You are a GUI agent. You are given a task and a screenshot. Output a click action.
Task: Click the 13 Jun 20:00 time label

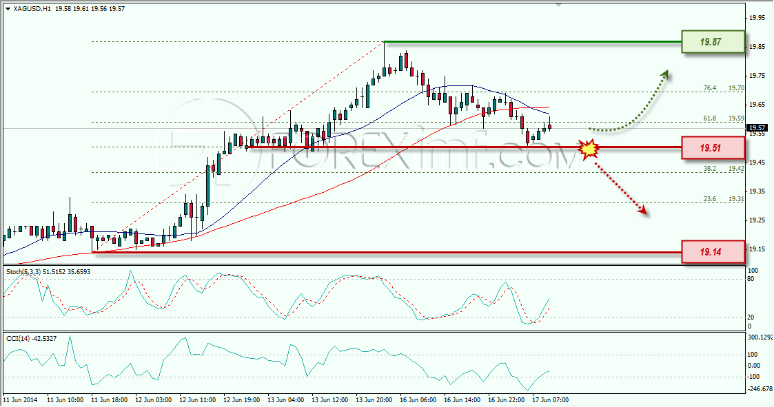[374, 400]
